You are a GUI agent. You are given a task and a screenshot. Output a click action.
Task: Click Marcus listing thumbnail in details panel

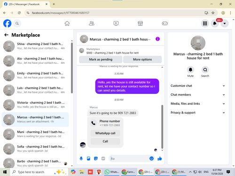[198, 43]
